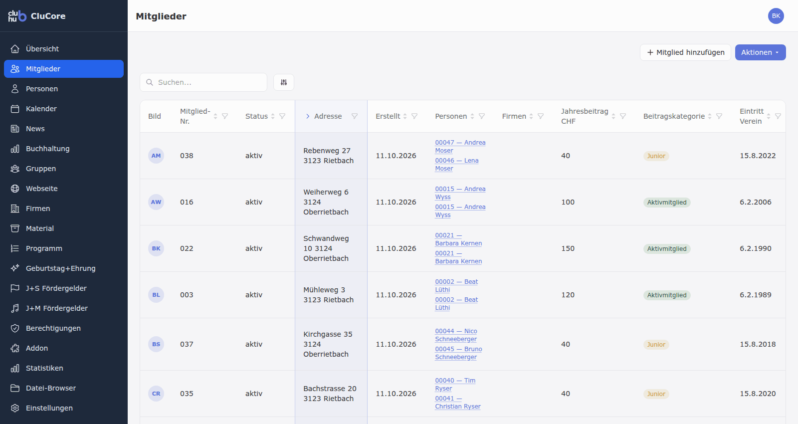Click Aktivmitglied badge in row 016
Viewport: 798px width, 424px height.
(667, 203)
